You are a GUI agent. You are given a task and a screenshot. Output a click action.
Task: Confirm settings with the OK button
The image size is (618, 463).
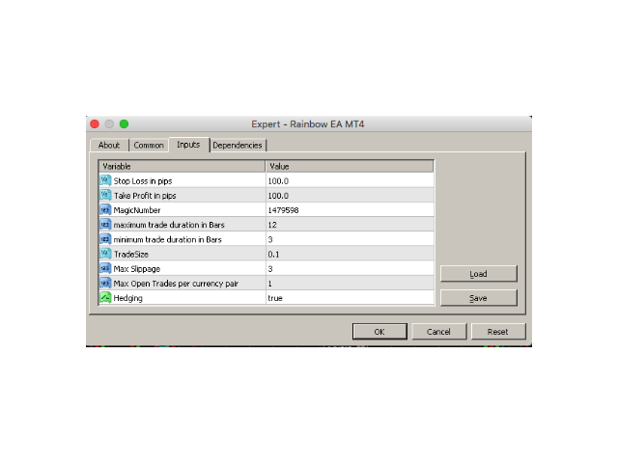[379, 332]
